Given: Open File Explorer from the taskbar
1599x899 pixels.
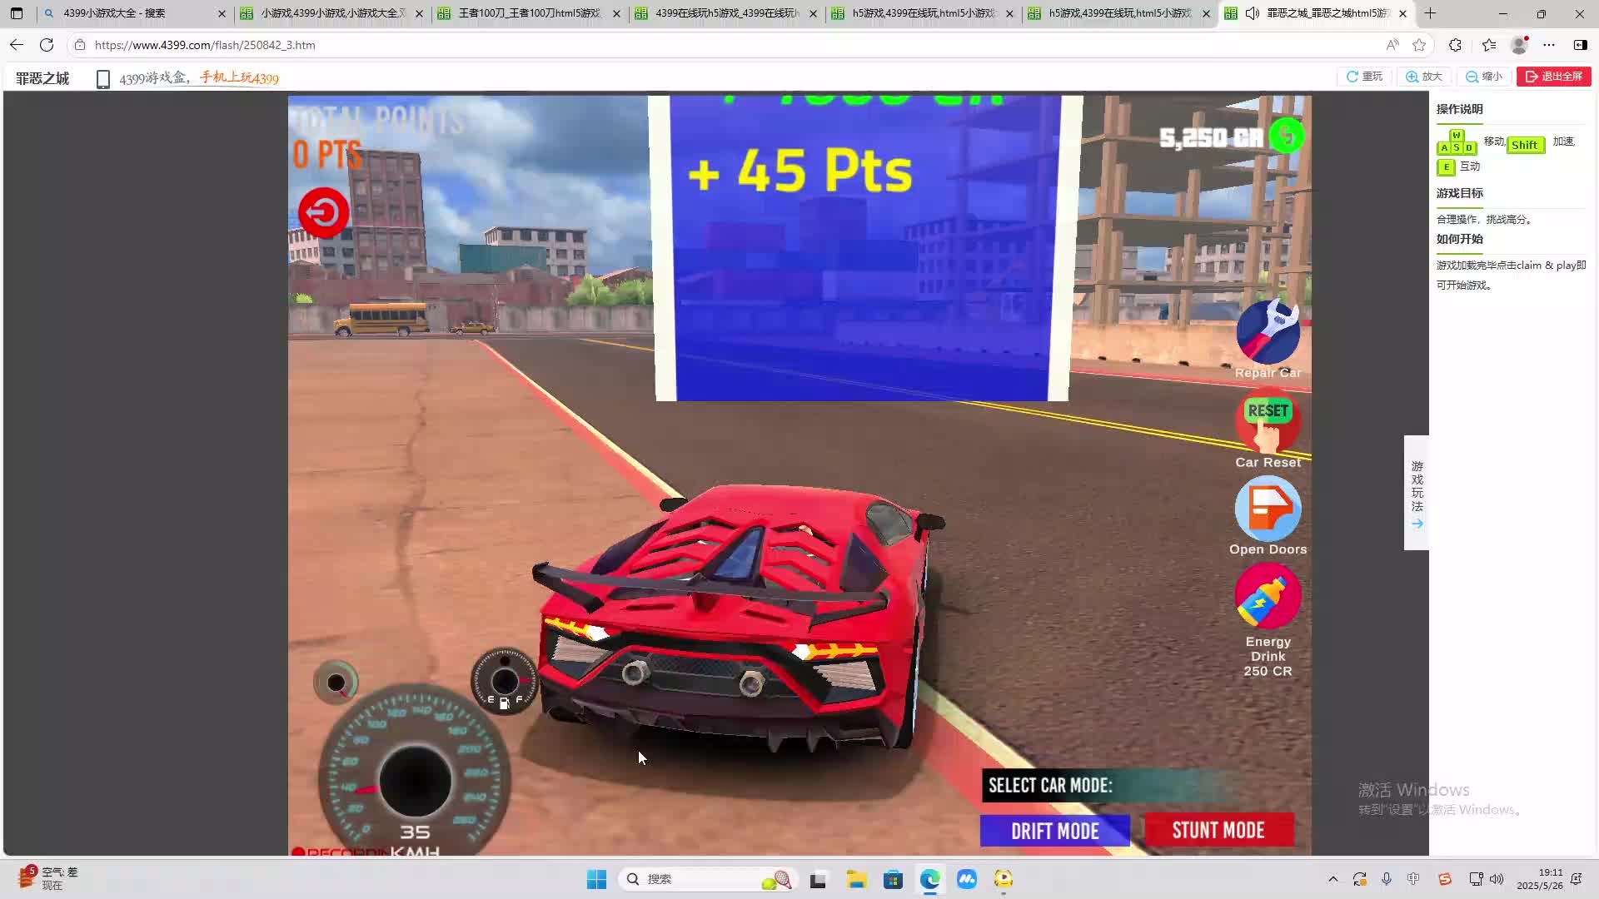Looking at the screenshot, I should coord(856,879).
